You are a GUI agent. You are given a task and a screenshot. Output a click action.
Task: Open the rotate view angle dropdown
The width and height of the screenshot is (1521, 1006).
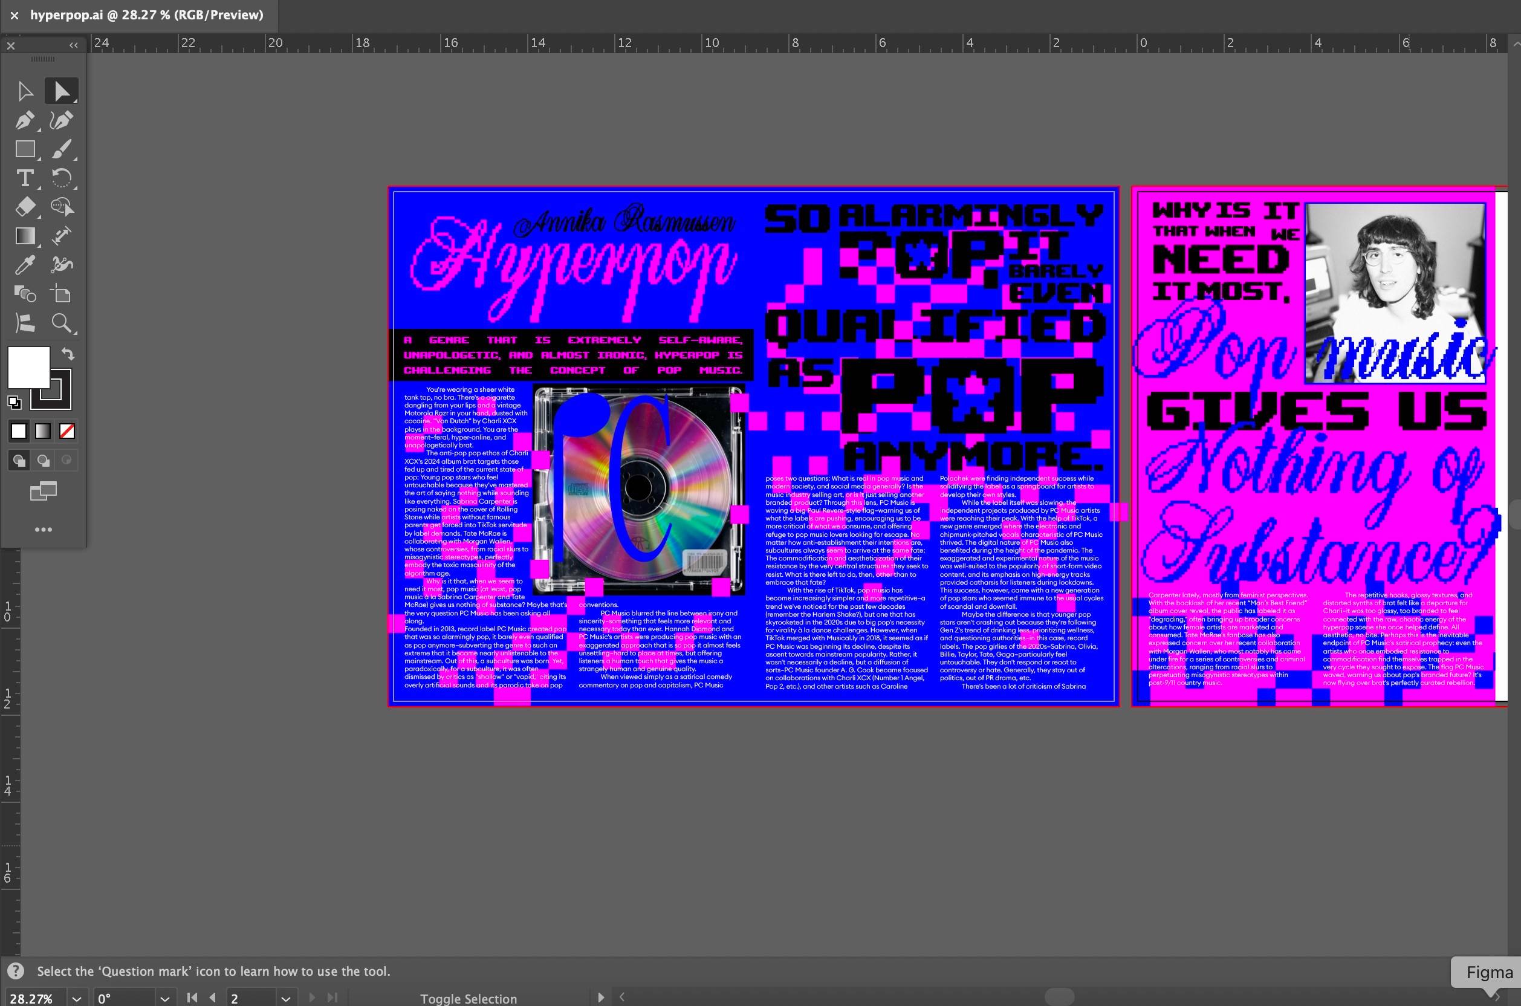[165, 998]
